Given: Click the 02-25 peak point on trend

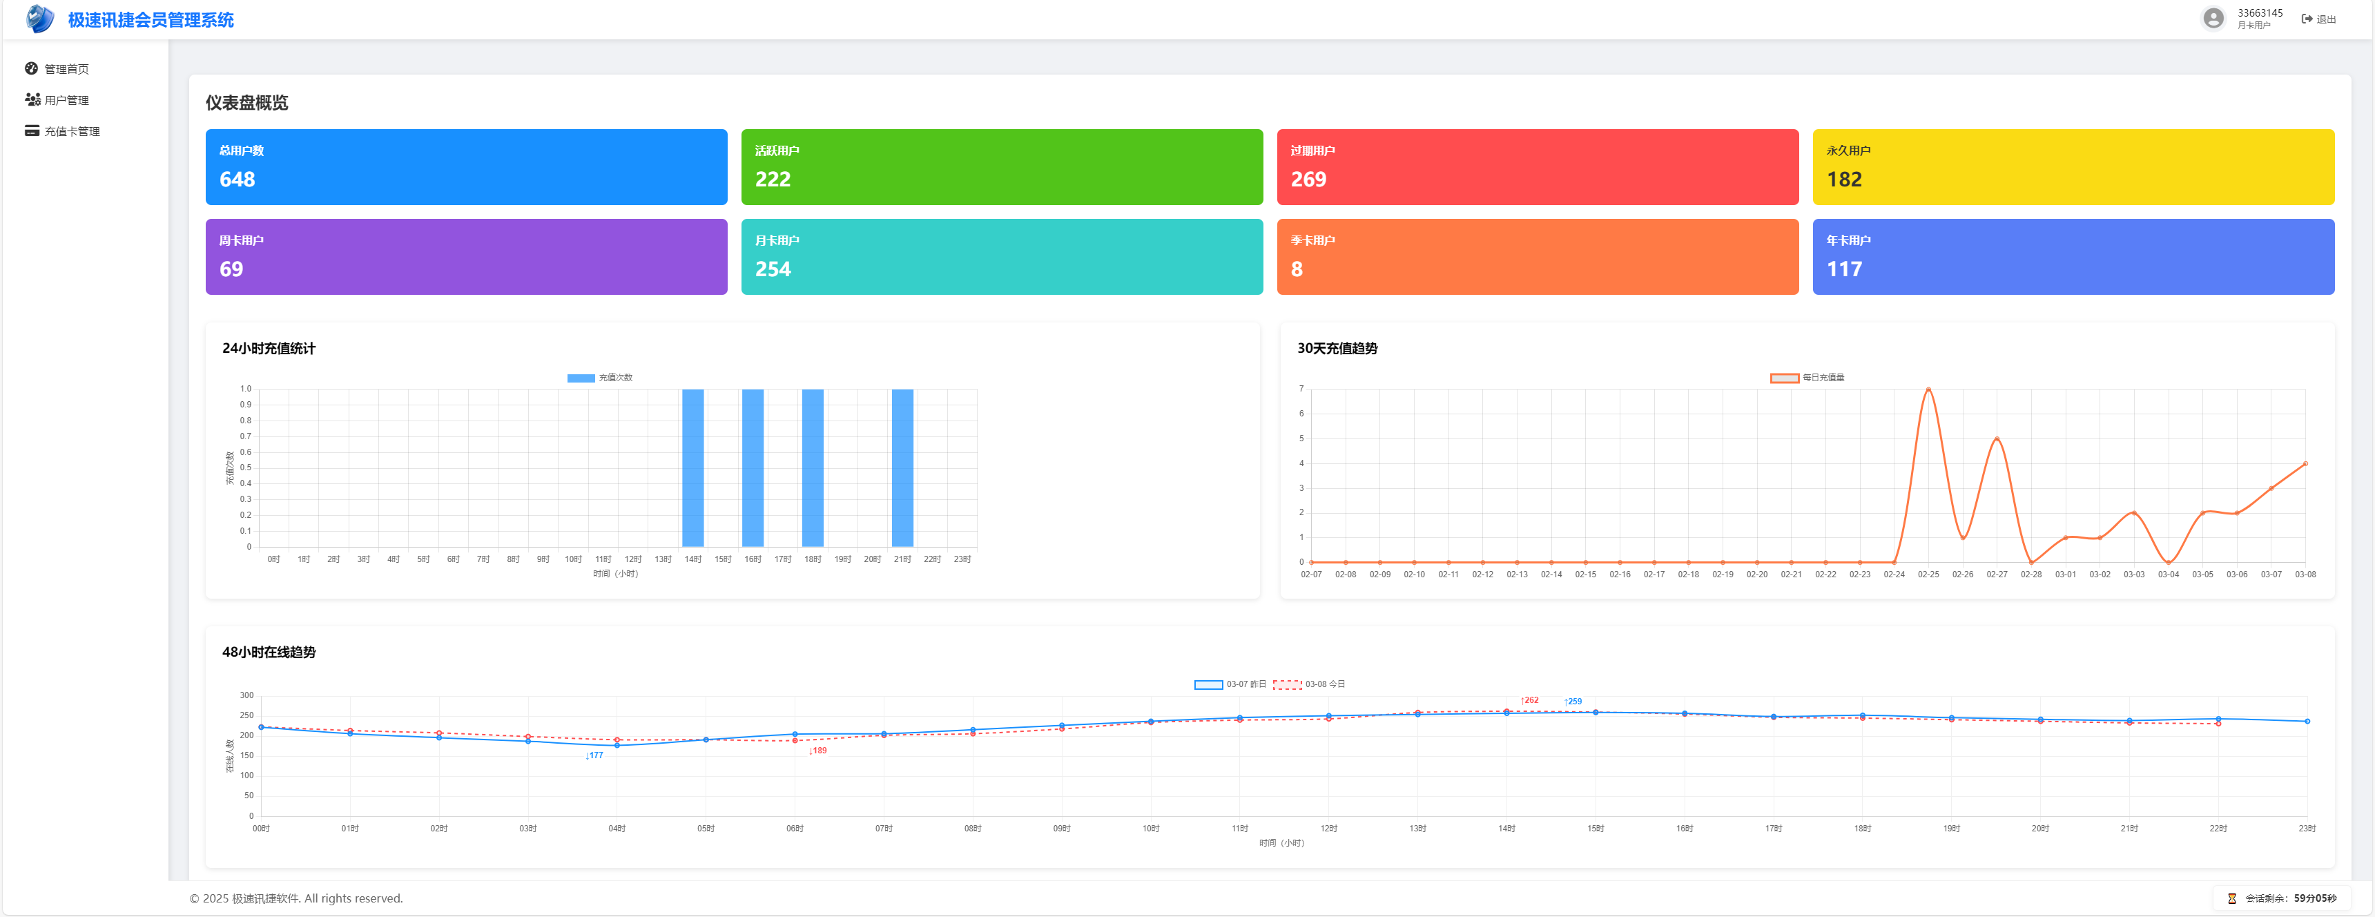Looking at the screenshot, I should tap(1928, 389).
